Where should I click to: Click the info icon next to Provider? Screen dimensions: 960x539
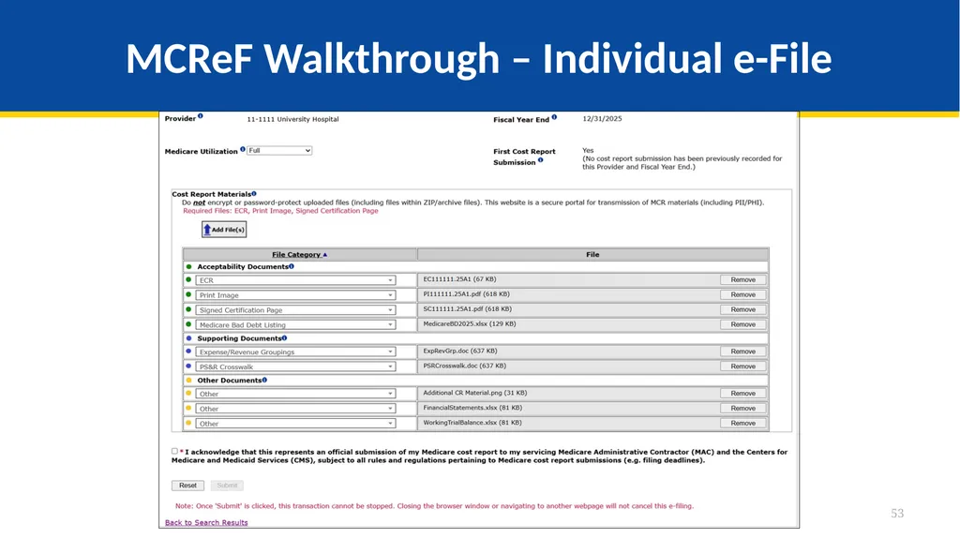coord(201,115)
